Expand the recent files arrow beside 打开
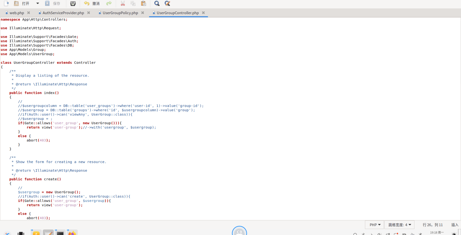The height and width of the screenshot is (235, 461). click(38, 4)
